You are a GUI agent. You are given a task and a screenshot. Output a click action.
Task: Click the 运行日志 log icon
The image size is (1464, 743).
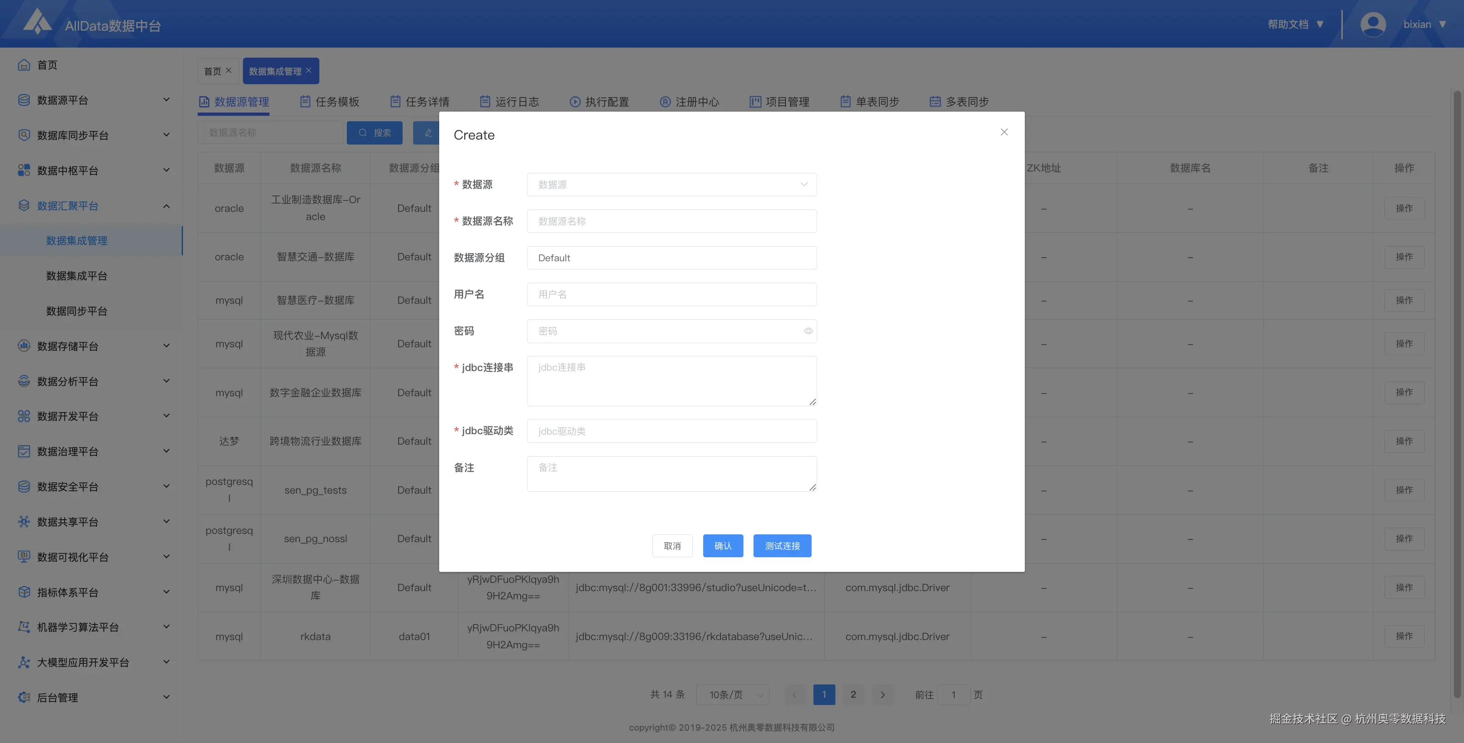point(485,101)
